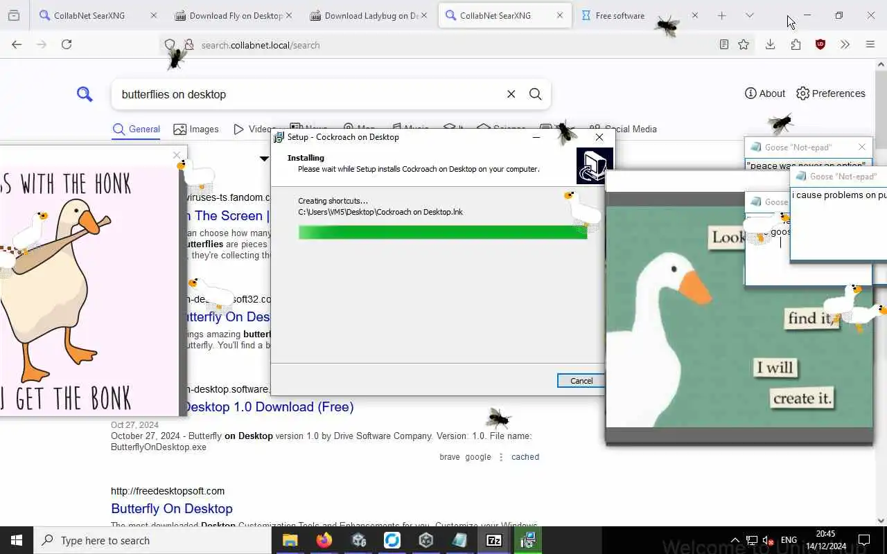Click the uBlock Origin shield icon
Image resolution: width=887 pixels, height=554 pixels.
(820, 44)
